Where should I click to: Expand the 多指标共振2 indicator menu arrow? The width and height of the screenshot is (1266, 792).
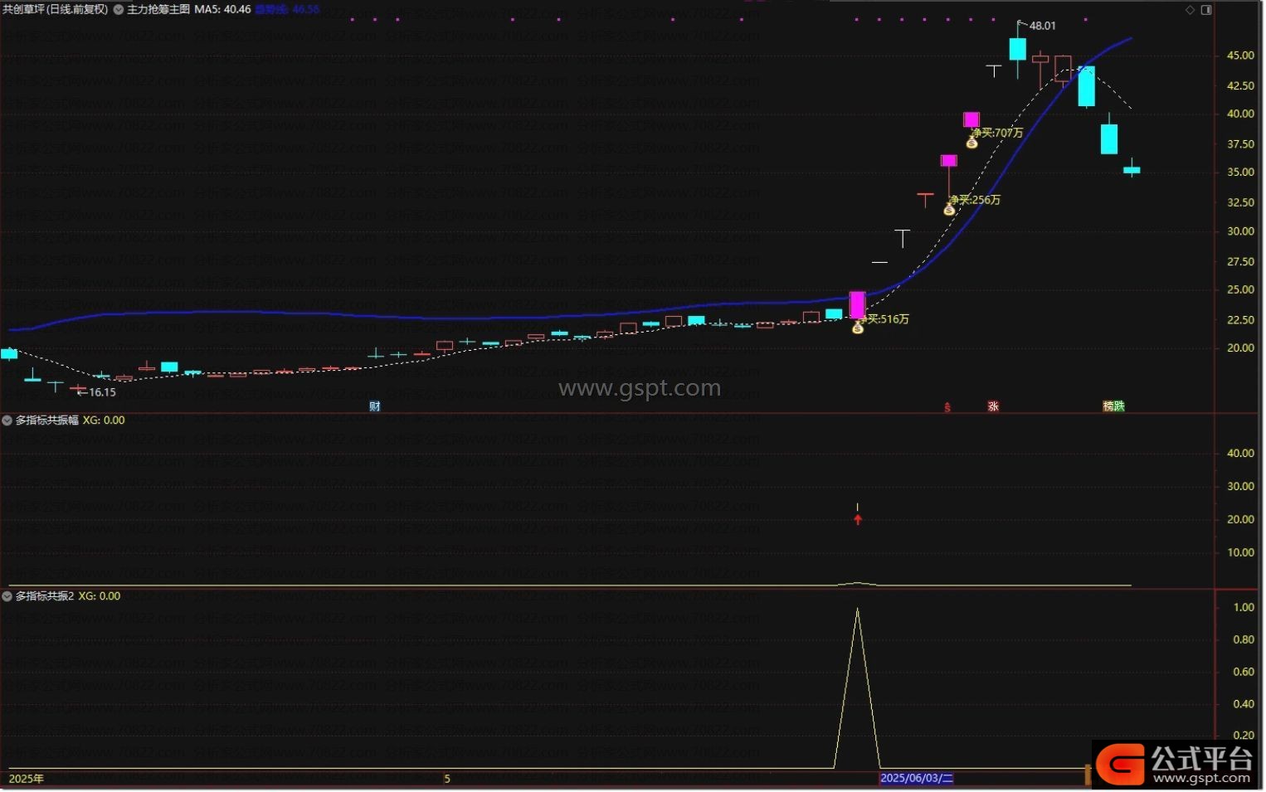pos(7,597)
